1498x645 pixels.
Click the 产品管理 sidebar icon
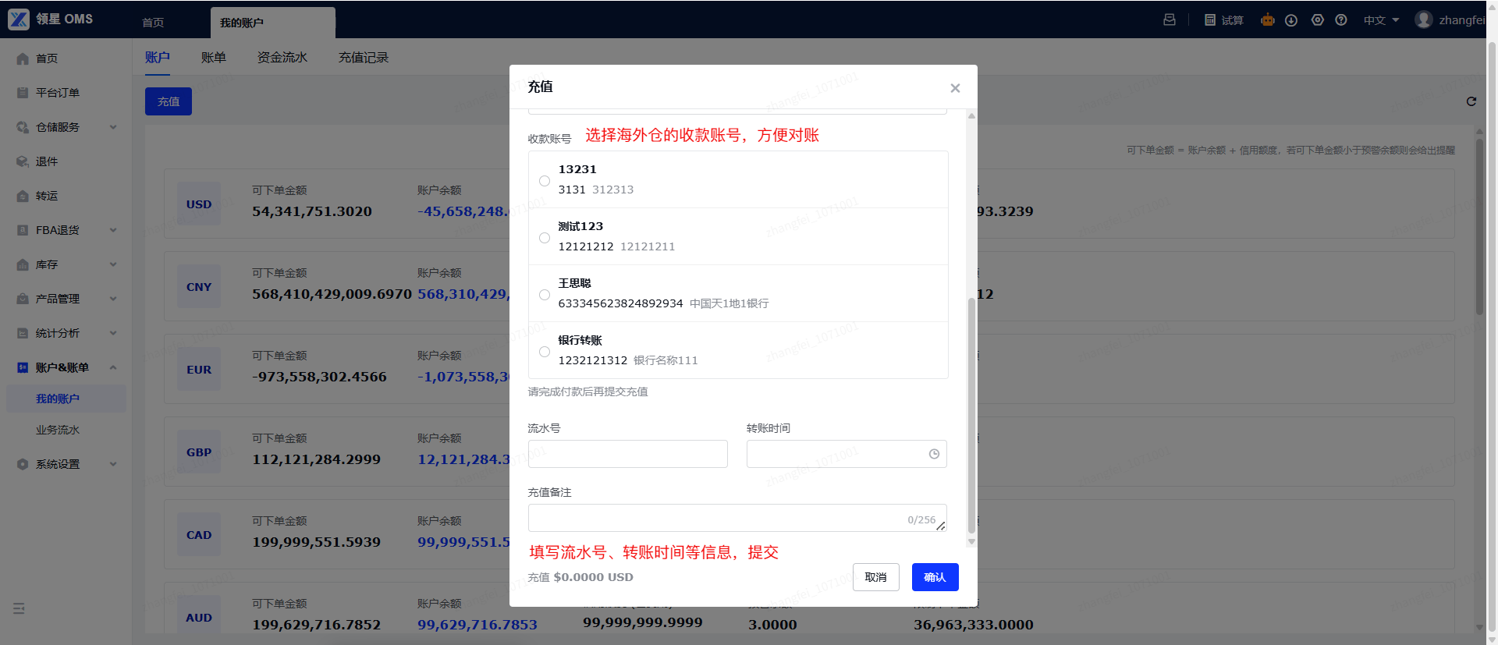coord(23,299)
